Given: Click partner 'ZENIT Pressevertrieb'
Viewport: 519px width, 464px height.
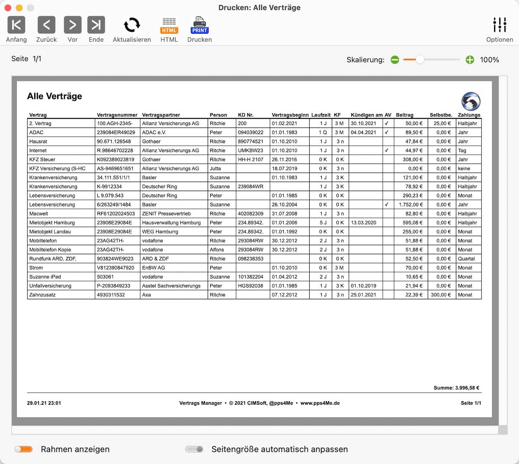Looking at the screenshot, I should click(x=167, y=214).
